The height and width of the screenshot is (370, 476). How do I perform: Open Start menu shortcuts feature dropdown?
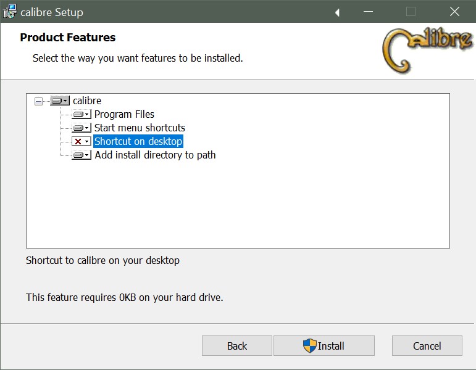click(81, 128)
